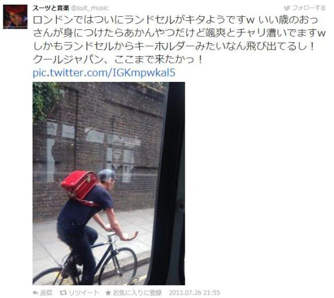Open the スーツと音楽 profile avatar
Viewport: 334px width, 298px height.
point(15,17)
